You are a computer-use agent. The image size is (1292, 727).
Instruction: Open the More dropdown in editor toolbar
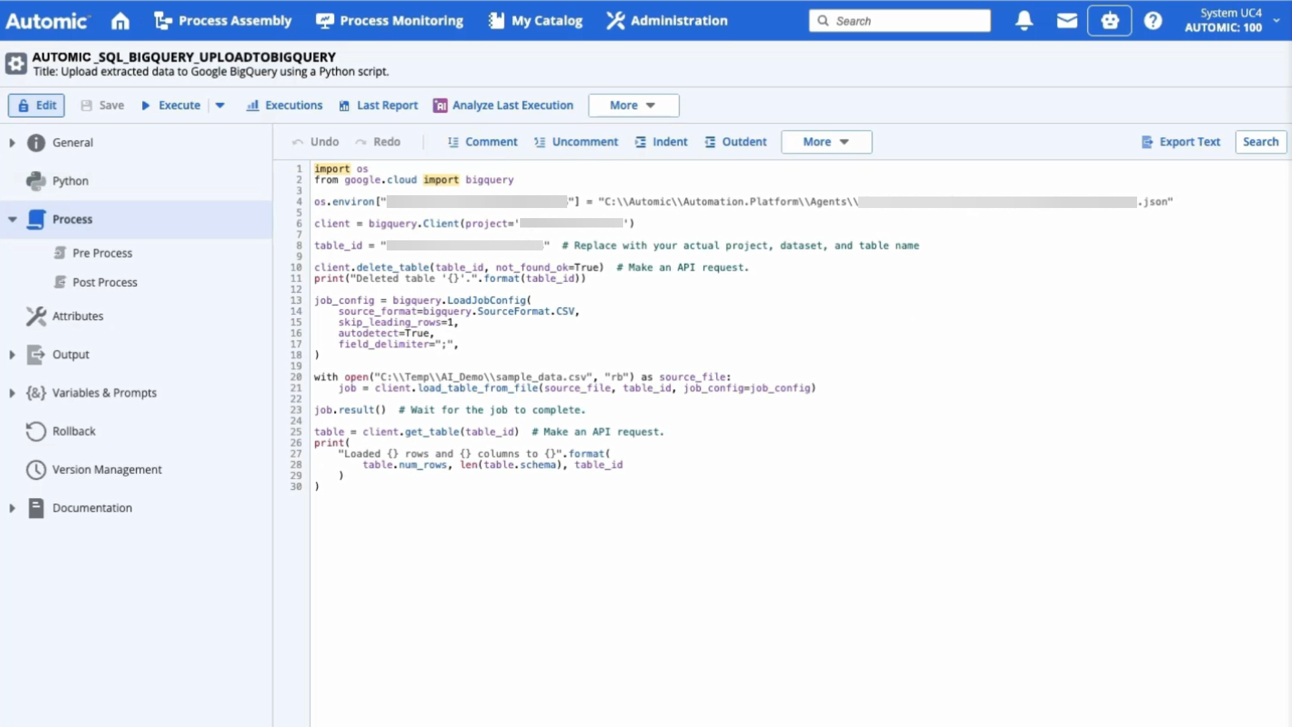pyautogui.click(x=826, y=142)
